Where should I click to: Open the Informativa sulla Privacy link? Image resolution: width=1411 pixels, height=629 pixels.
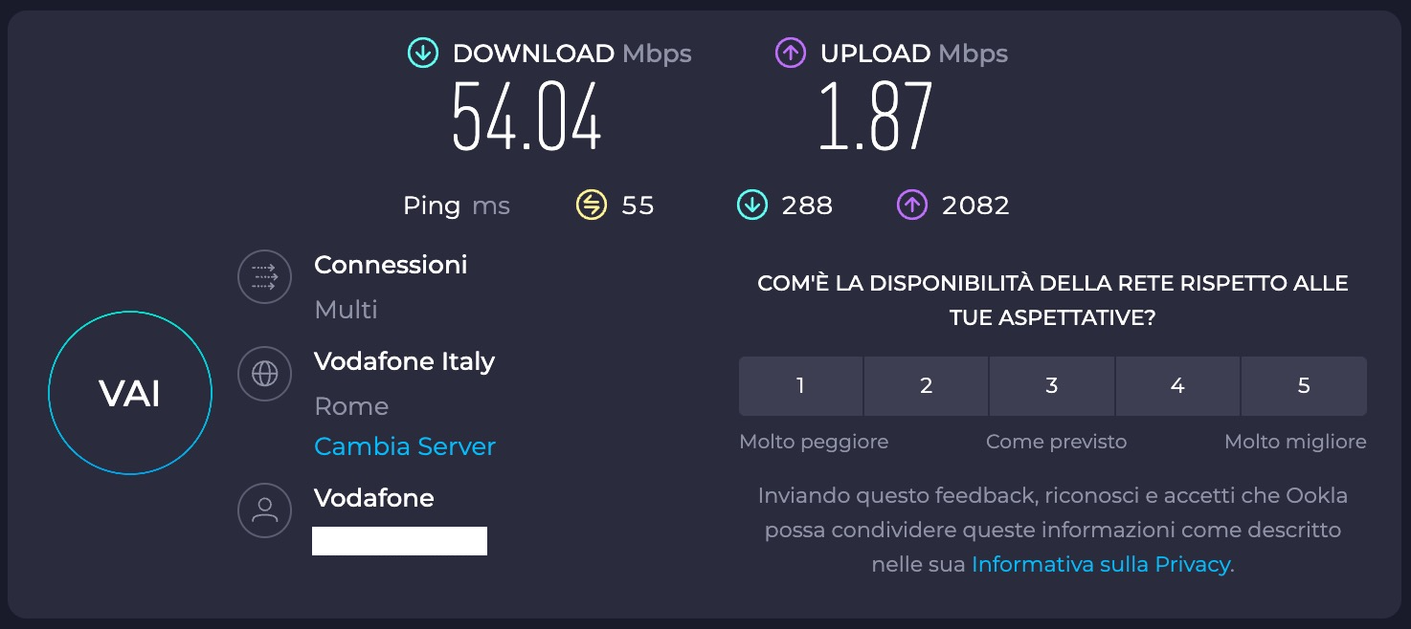pyautogui.click(x=1100, y=564)
